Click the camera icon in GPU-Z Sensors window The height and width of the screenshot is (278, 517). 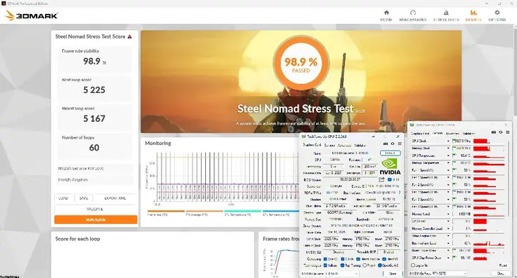pyautogui.click(x=494, y=132)
